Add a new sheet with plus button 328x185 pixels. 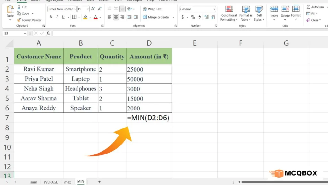pos(99,182)
